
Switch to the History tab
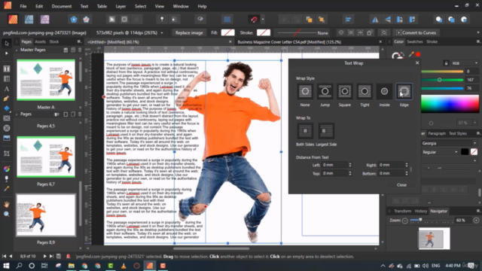click(420, 211)
